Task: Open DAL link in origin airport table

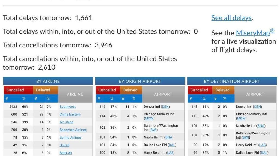Action: pos(172,145)
